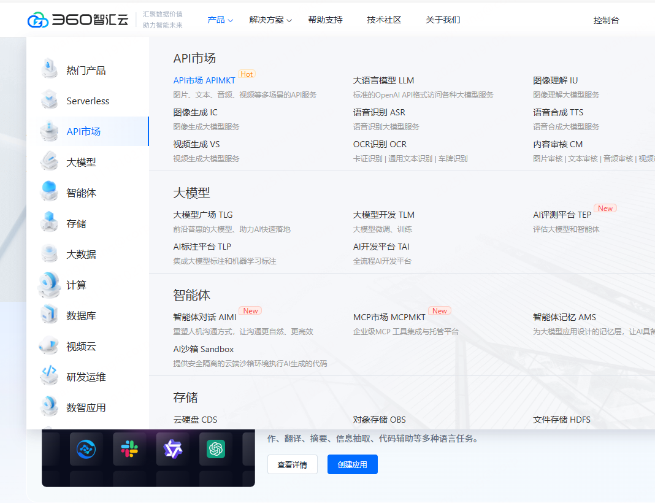
Task: Click 视频云 category label in sidebar
Action: click(81, 347)
